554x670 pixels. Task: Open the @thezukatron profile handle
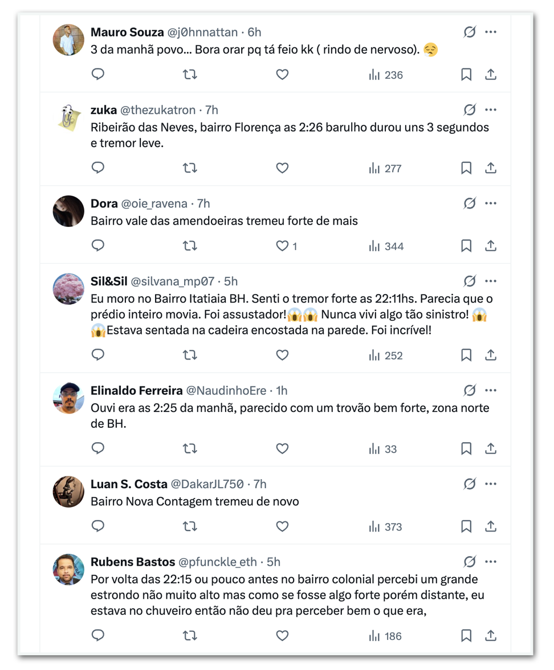point(158,110)
